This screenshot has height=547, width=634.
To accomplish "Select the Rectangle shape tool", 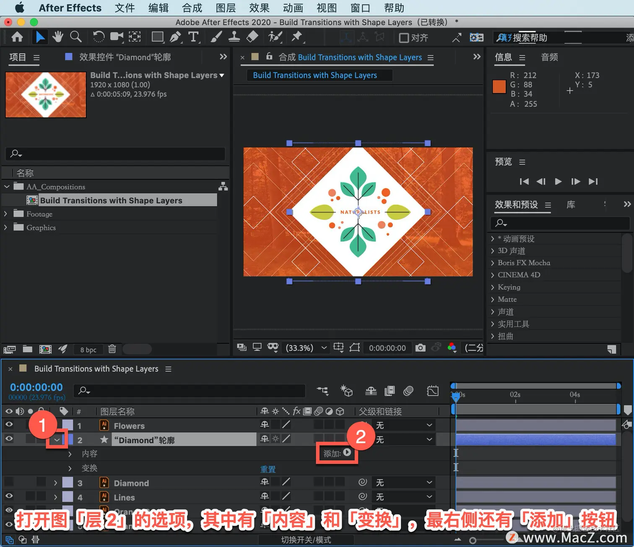I will 158,37.
